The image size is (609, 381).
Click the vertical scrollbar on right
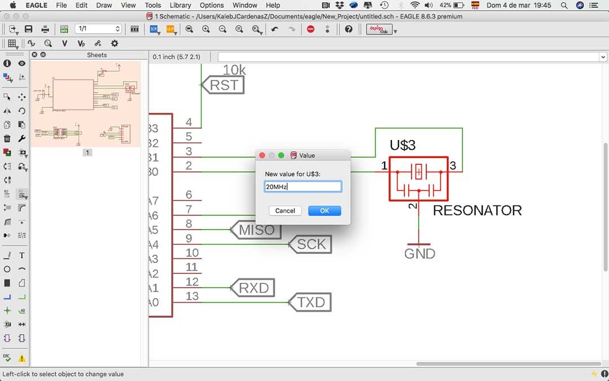click(x=606, y=207)
